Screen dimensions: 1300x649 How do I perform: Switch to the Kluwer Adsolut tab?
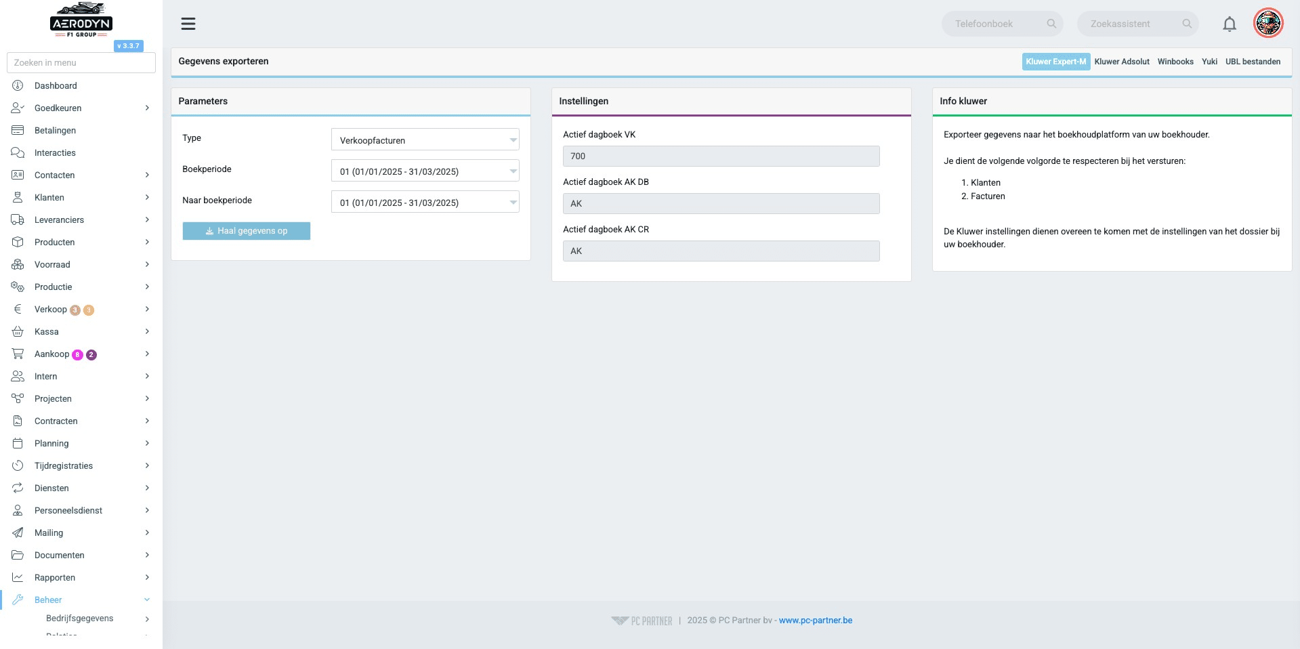click(1122, 62)
